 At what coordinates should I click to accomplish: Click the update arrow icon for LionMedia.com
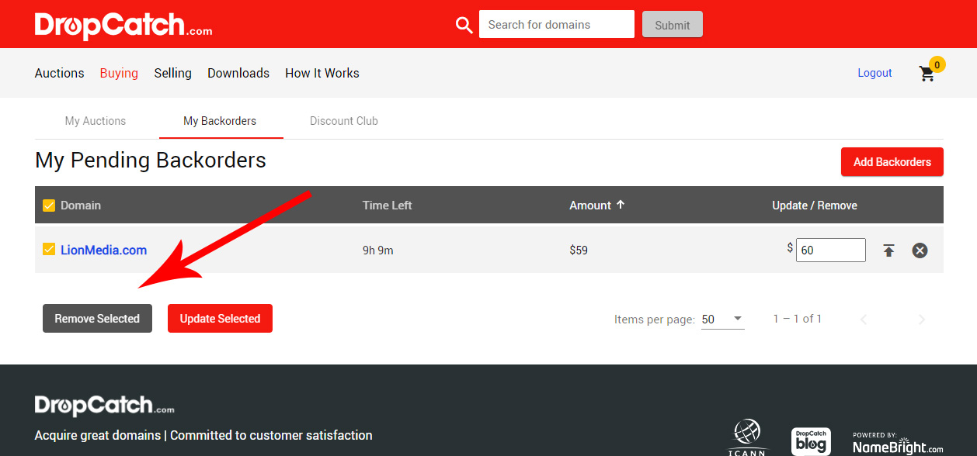pyautogui.click(x=889, y=250)
